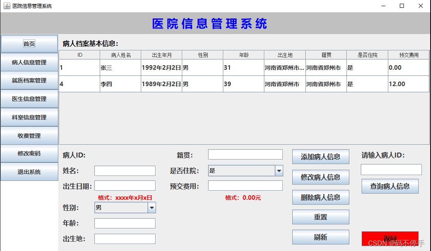Open 收费管理 section

pos(29,136)
